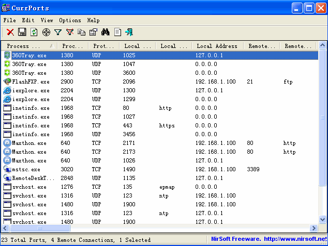
Task: Click icon of iexplore.exe port 1299 row
Action: tap(7, 99)
